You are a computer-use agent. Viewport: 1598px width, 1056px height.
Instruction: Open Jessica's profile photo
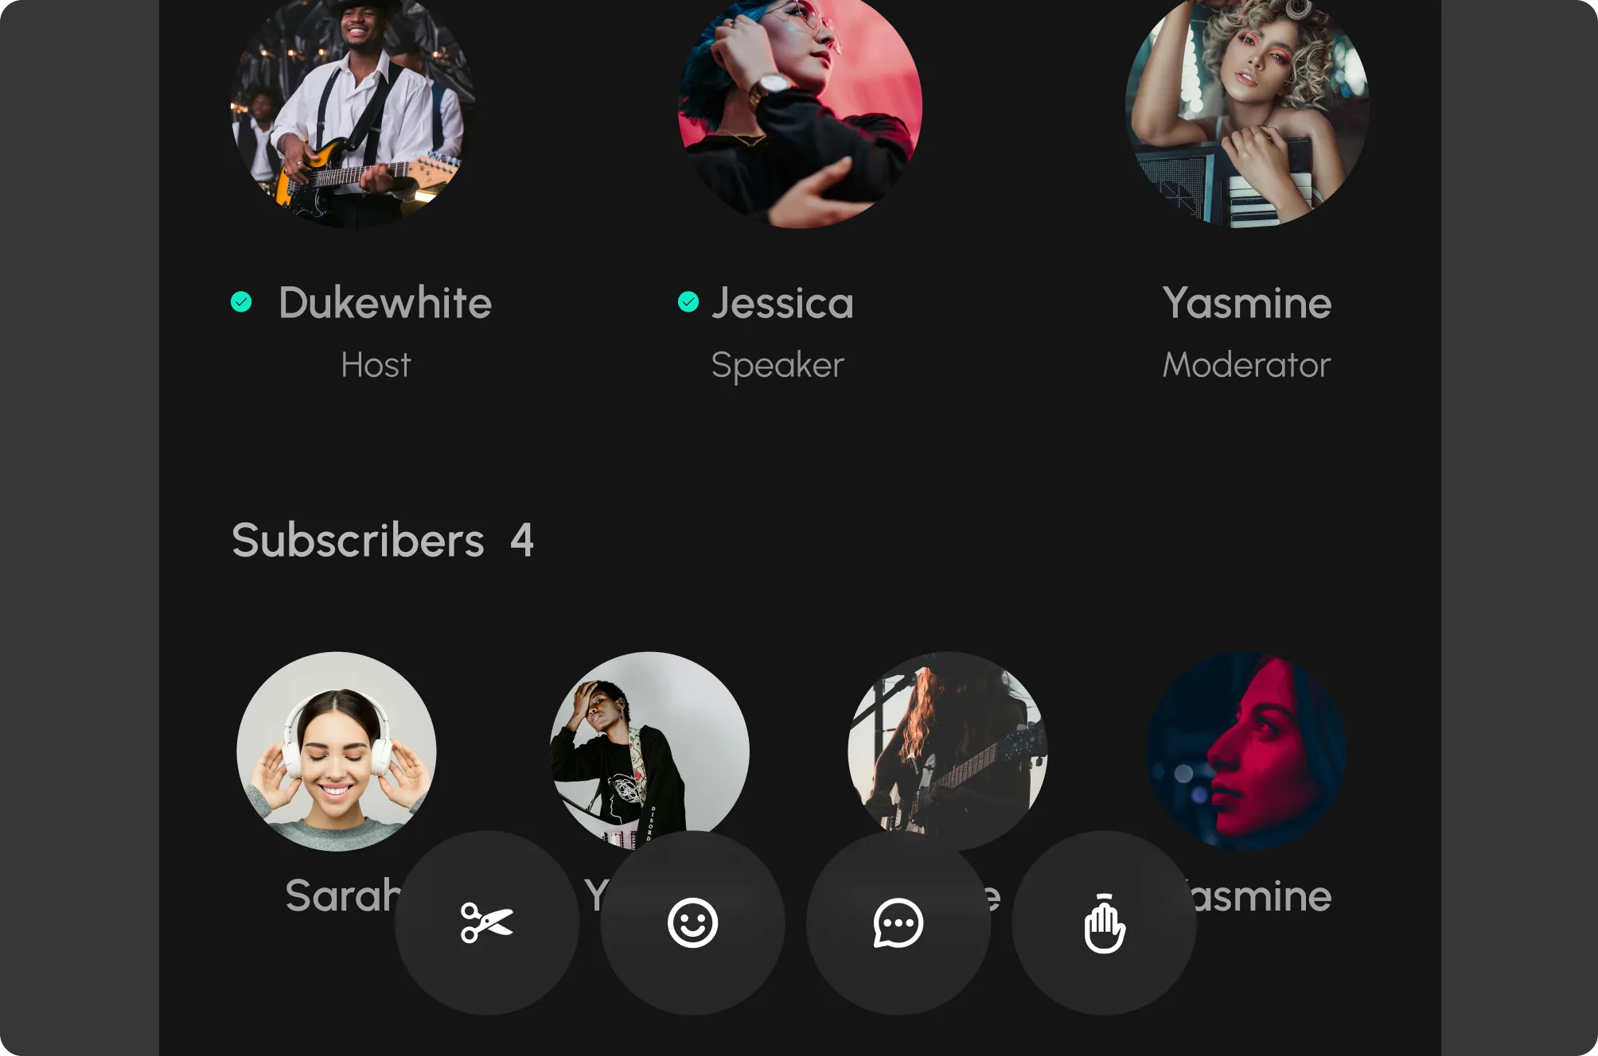[800, 107]
